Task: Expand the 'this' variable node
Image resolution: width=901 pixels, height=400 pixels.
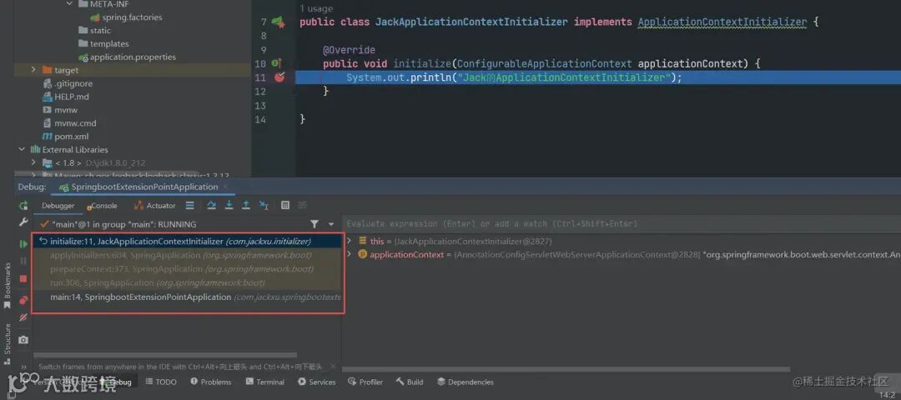Action: 349,241
